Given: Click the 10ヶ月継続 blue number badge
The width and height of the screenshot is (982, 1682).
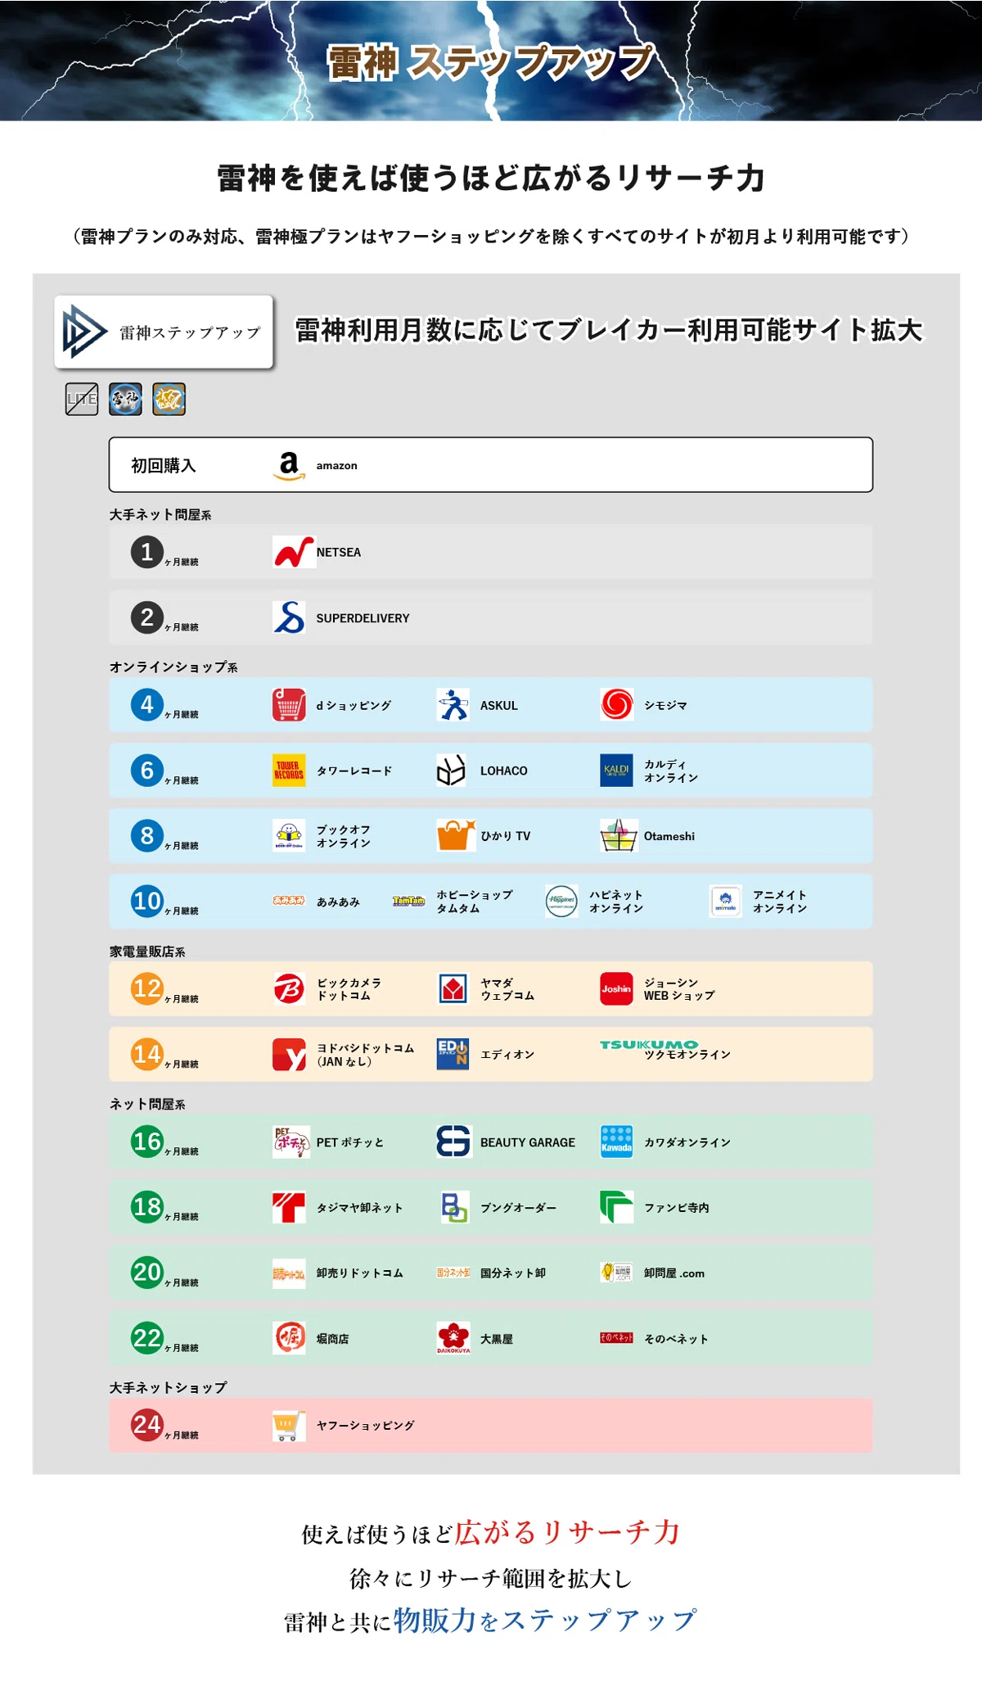Looking at the screenshot, I should pos(147,902).
